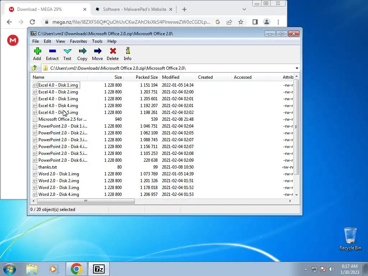Close MalwarePad's Website tab
This screenshot has height=276, width=368.
tap(171, 9)
